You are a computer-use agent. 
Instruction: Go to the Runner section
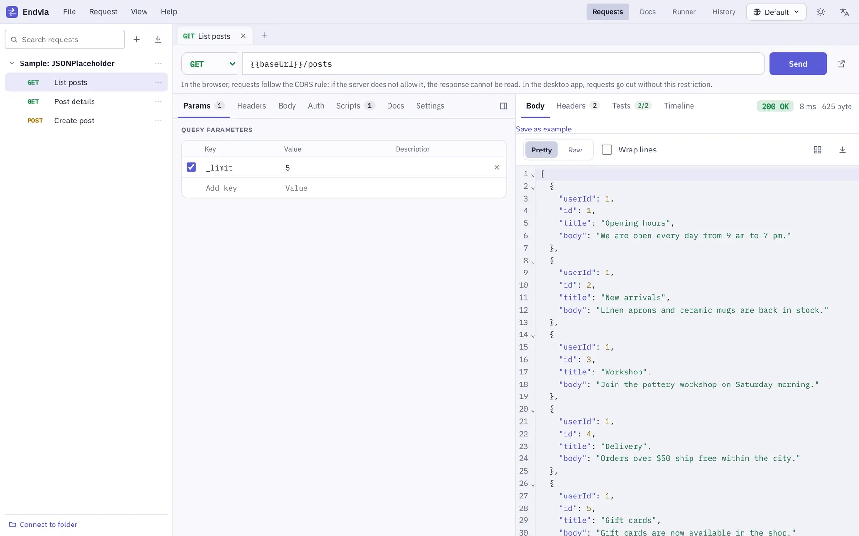tap(684, 12)
